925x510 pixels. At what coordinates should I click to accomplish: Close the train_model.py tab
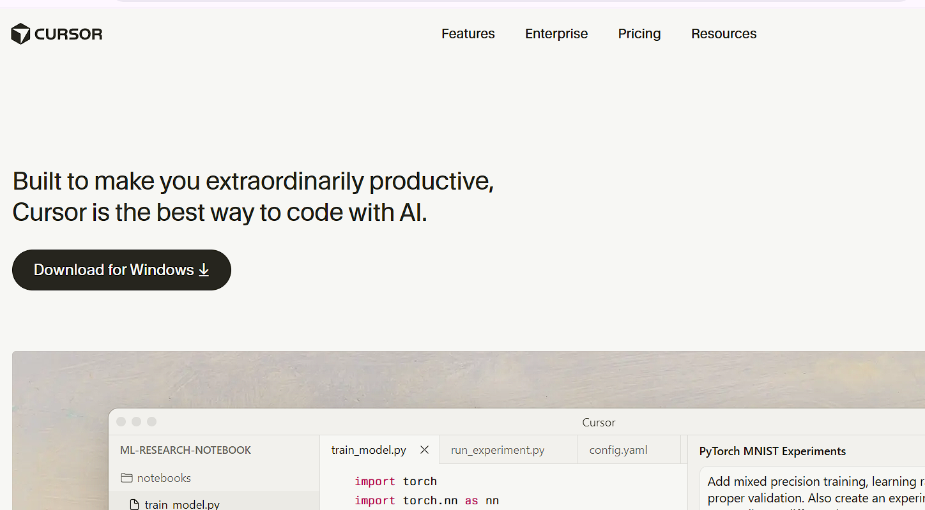pos(424,449)
